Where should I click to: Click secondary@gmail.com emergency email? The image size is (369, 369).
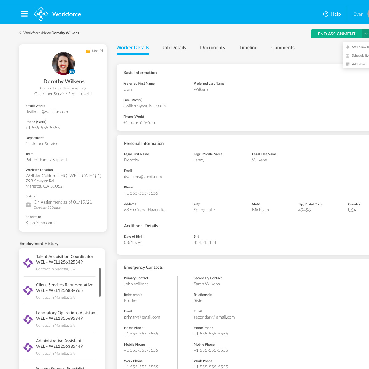214,317
